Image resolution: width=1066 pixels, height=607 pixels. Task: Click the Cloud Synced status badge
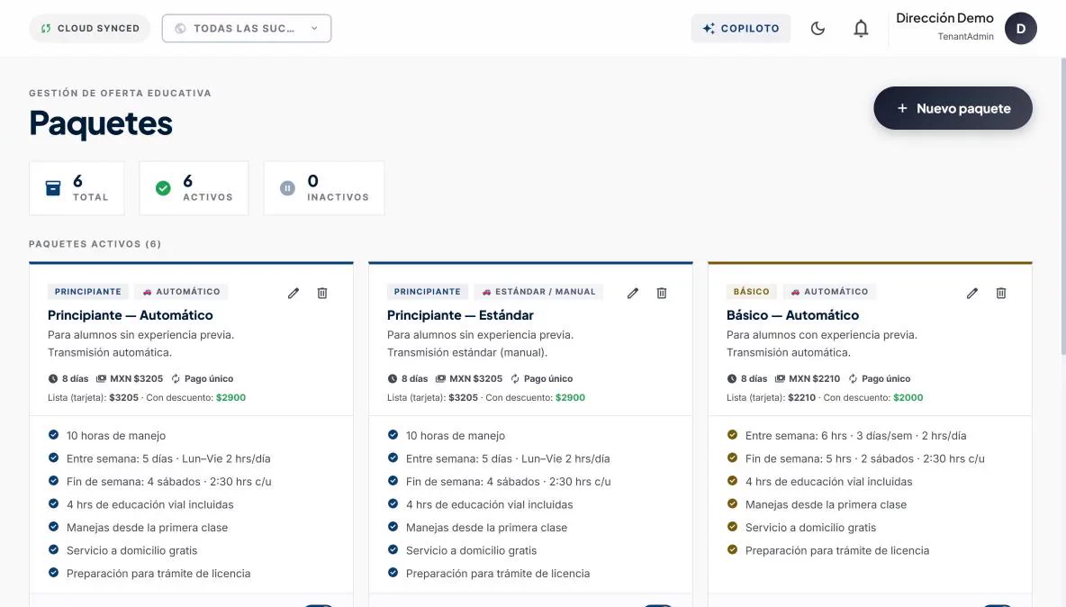pos(90,29)
